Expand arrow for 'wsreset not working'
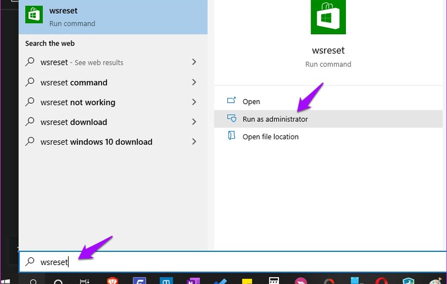 click(x=194, y=102)
